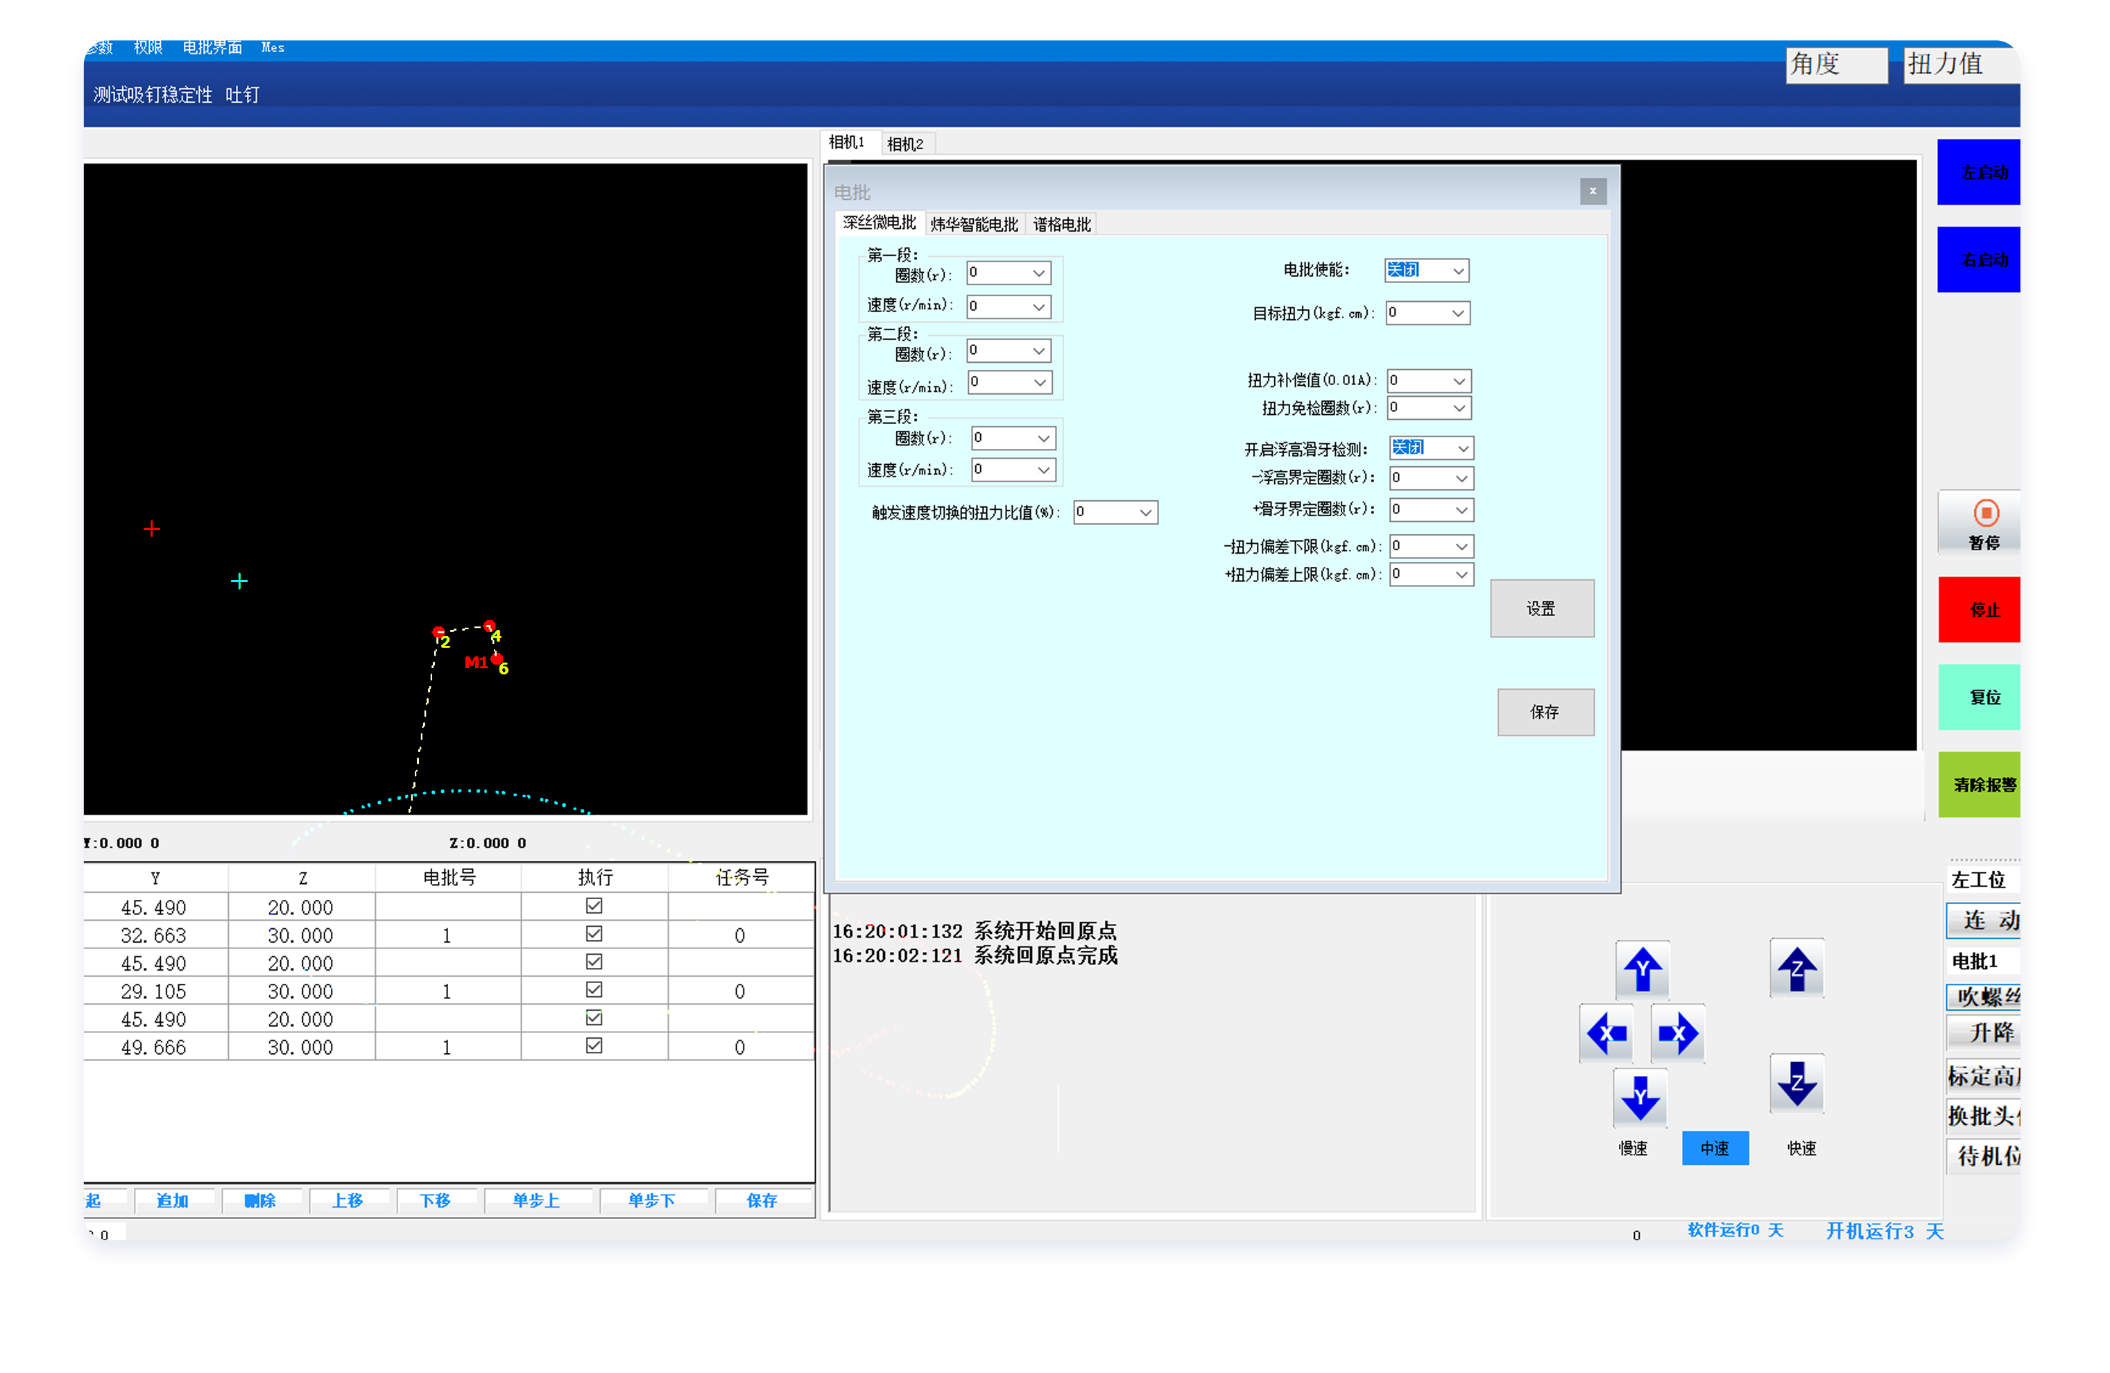The width and height of the screenshot is (2110, 1373).
Task: Toggle 执行 checkbox for row Y 29.105
Action: pos(594,990)
